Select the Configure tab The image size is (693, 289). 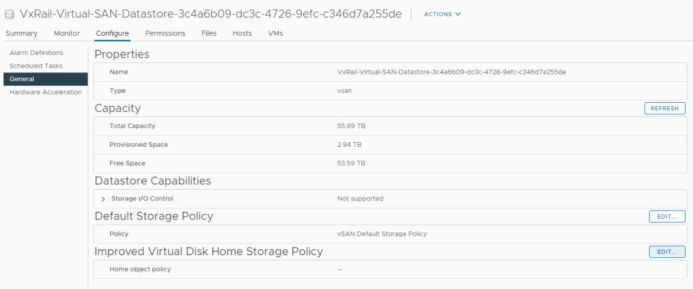click(x=112, y=33)
